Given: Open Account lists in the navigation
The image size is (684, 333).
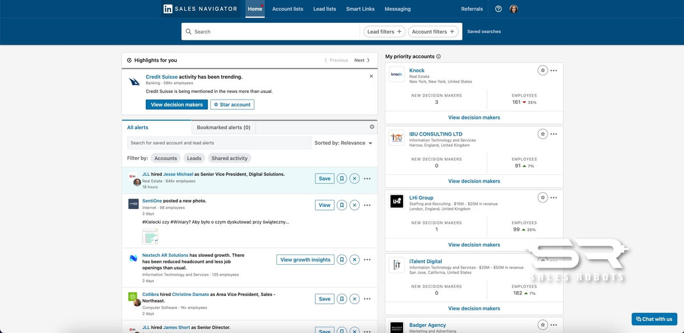Looking at the screenshot, I should point(288,9).
